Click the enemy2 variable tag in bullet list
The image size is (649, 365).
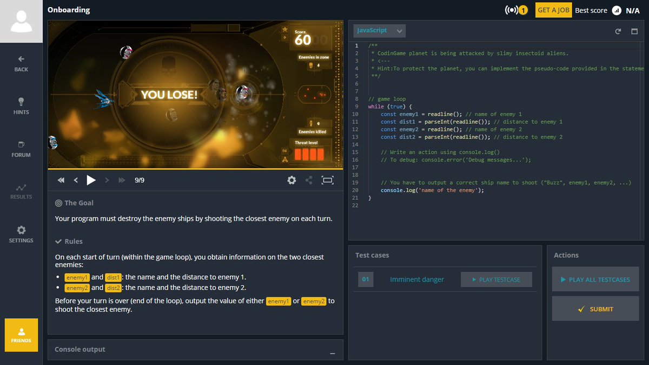(x=77, y=288)
